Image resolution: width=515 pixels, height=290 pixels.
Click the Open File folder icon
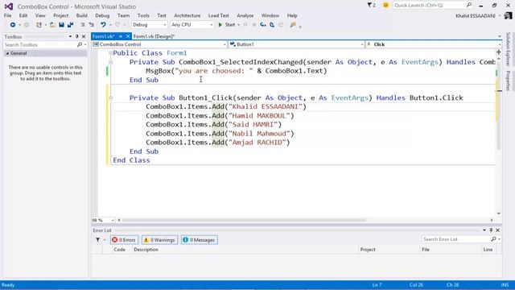52,25
